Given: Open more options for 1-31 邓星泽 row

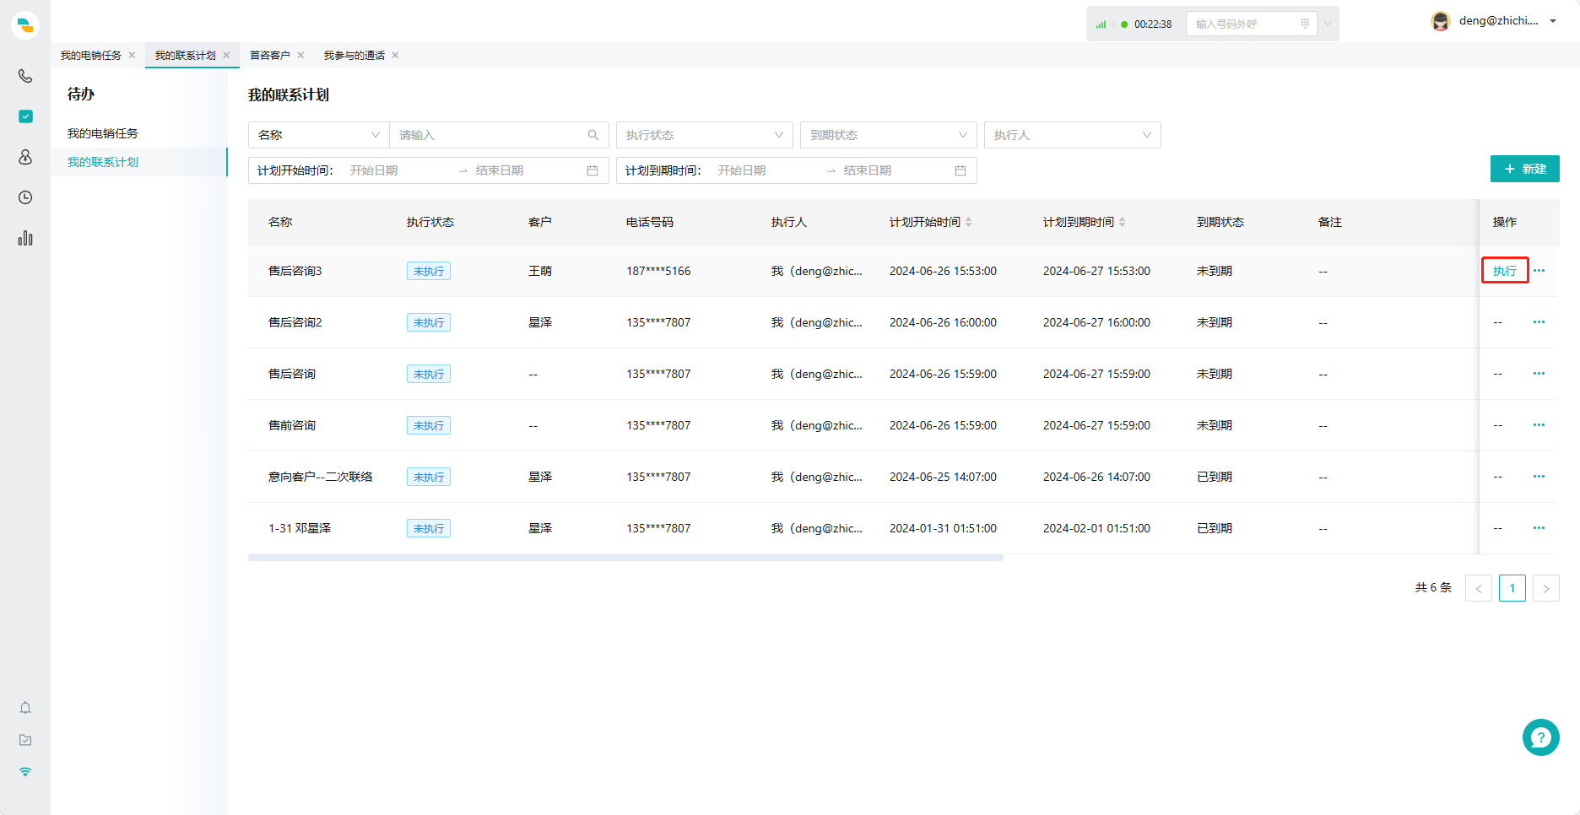Looking at the screenshot, I should (x=1539, y=528).
